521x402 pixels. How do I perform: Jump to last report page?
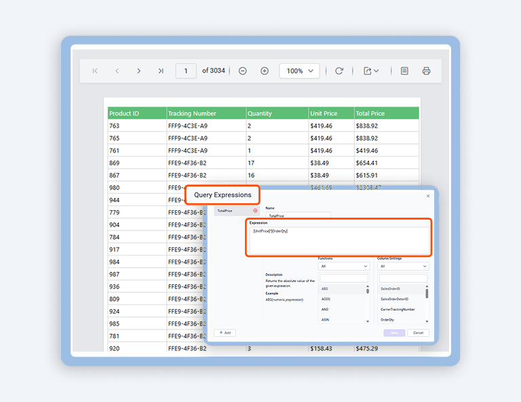(x=161, y=71)
